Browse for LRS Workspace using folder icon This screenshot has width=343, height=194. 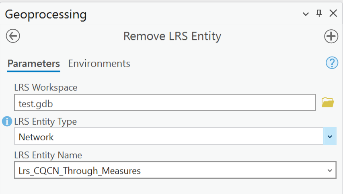coord(328,103)
